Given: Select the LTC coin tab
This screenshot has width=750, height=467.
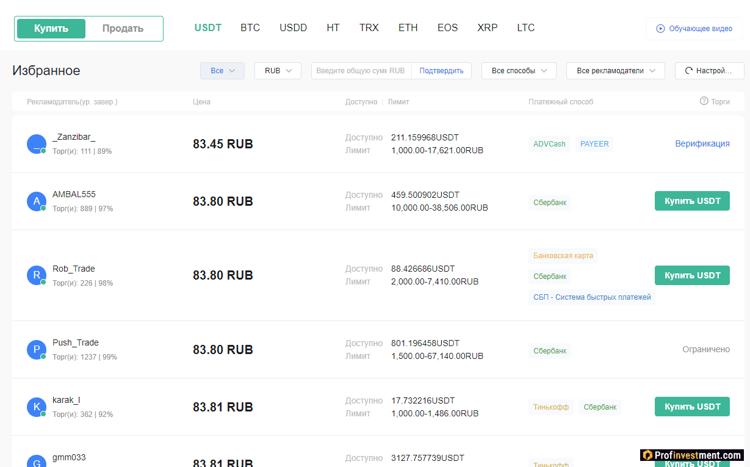Looking at the screenshot, I should click(x=526, y=28).
